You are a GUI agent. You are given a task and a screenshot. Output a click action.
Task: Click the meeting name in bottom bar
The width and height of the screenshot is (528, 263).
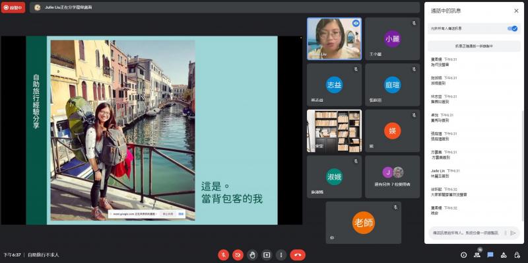pyautogui.click(x=43, y=255)
